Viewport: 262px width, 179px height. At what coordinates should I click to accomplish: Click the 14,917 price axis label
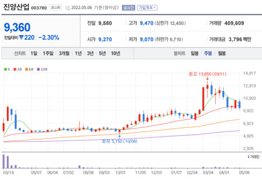[249, 73]
